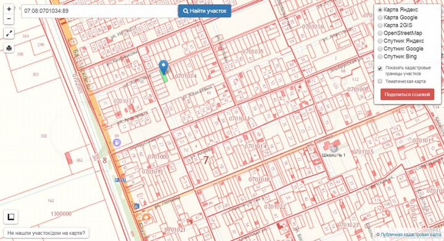Click the red building parcel near 182
Screen dimensions: 444x241
point(69,158)
